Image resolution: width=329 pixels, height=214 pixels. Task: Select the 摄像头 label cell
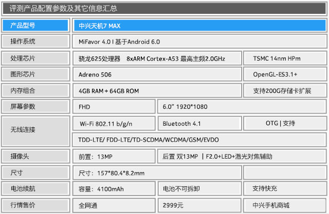click(x=35, y=156)
